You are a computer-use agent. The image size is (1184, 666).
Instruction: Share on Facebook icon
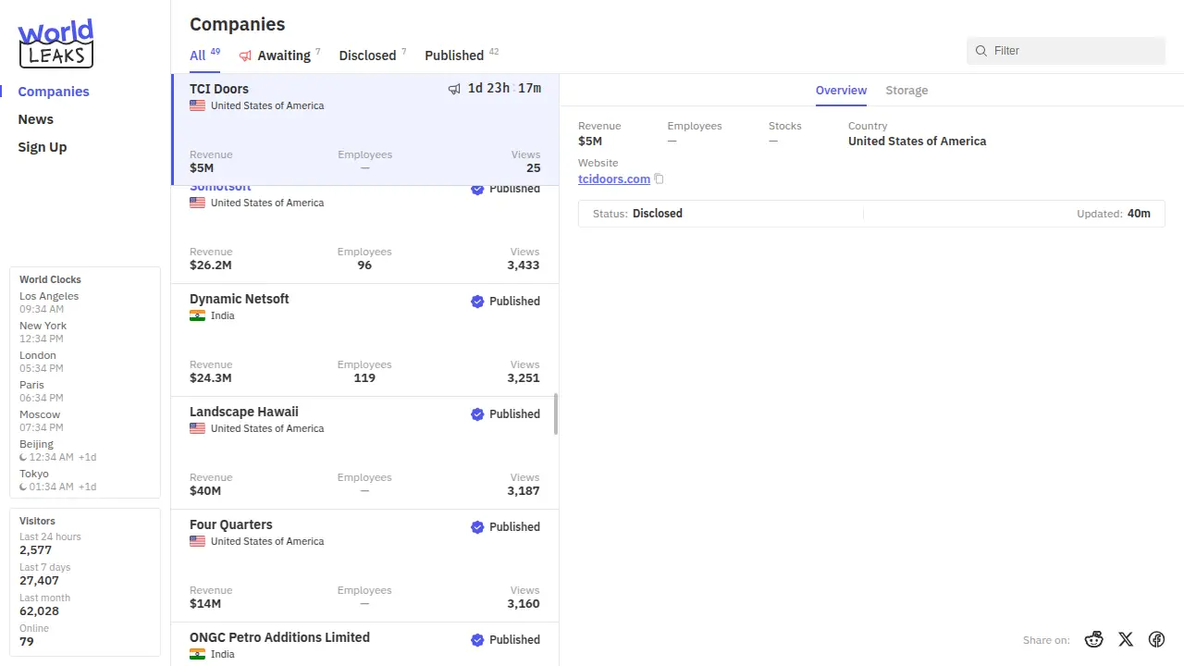point(1156,639)
